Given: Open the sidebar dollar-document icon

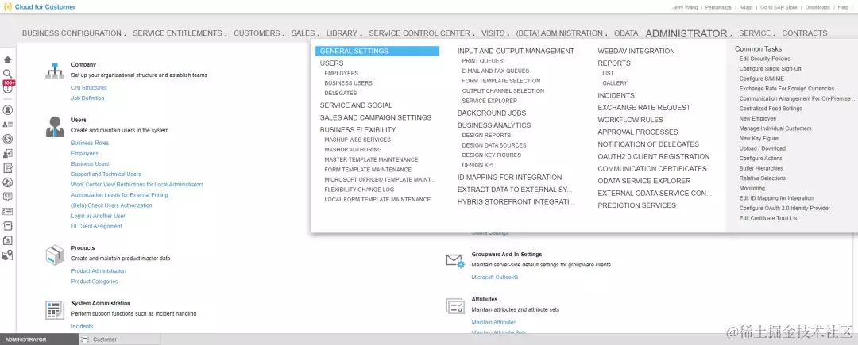Looking at the screenshot, I should (8, 240).
